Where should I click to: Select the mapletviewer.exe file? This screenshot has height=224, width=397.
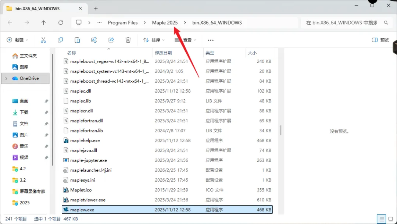(167, 200)
